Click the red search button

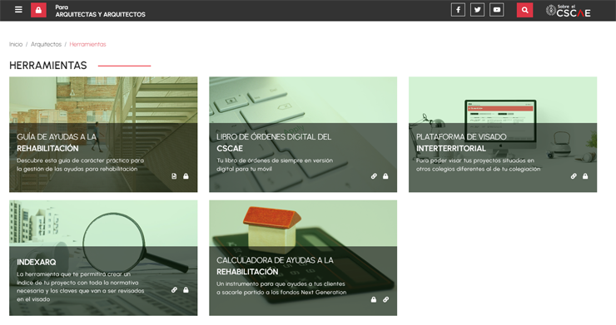(x=525, y=10)
